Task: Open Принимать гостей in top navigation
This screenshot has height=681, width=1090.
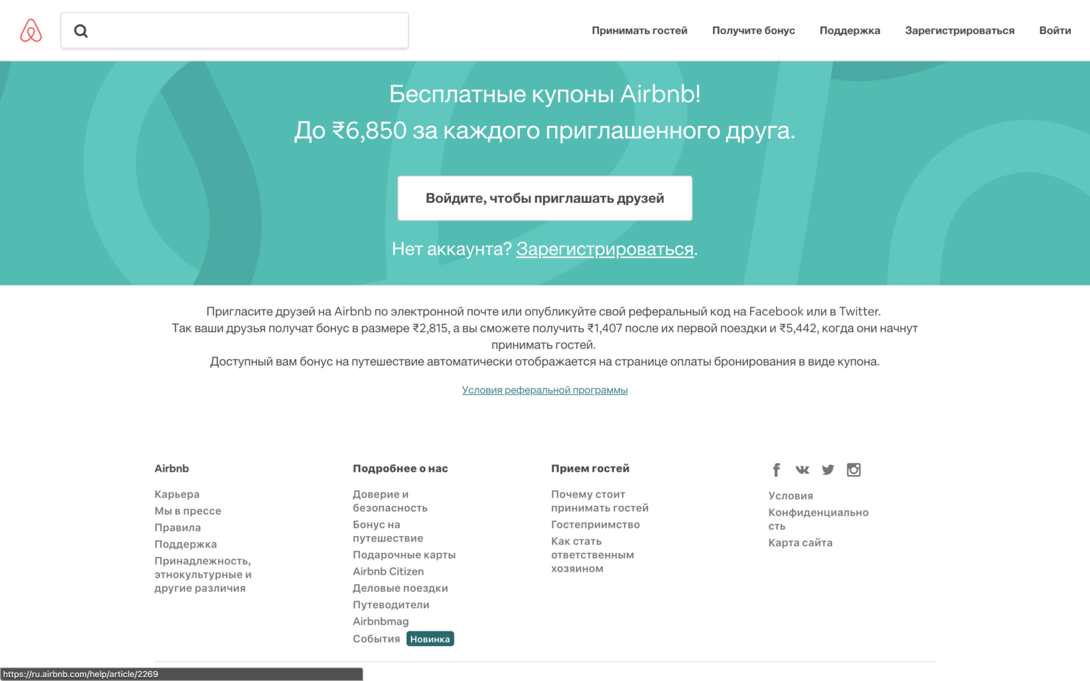Action: click(x=640, y=31)
